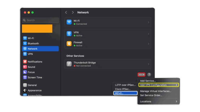Click the Wi-Fi "Connected" status text
The width and height of the screenshot is (200, 112).
click(x=81, y=24)
